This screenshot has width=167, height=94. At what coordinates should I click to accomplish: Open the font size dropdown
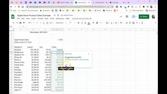(72, 23)
